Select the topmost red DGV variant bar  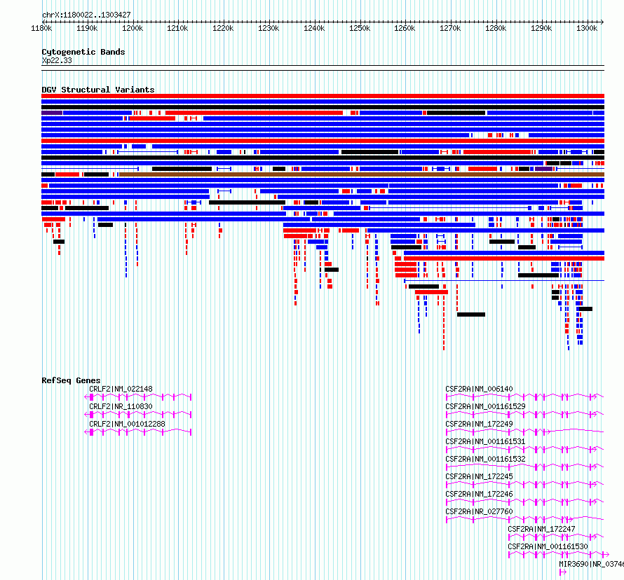tap(323, 96)
